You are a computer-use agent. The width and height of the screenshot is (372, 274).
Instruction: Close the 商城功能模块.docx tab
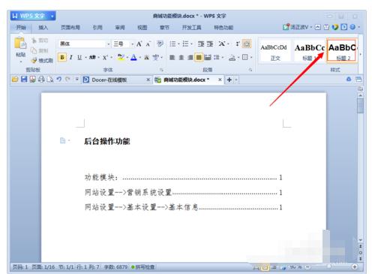pos(220,80)
